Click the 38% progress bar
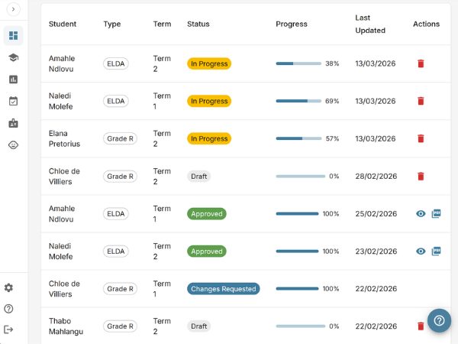 (298, 63)
